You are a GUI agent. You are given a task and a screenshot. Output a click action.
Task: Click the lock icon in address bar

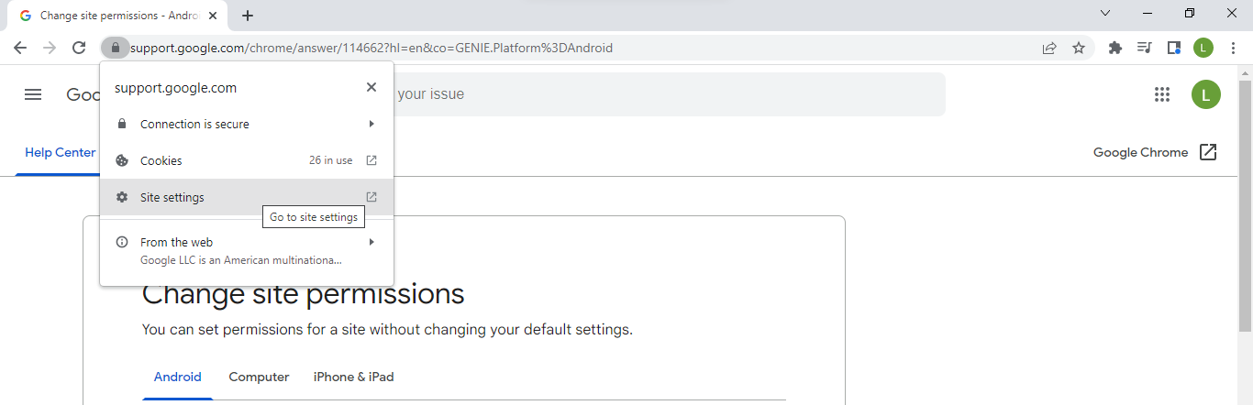(116, 48)
